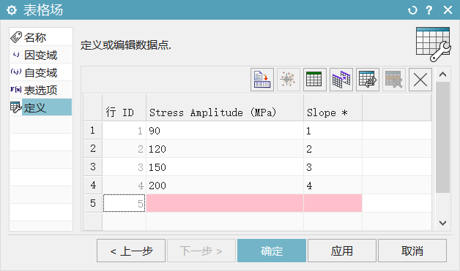The image size is (460, 271).
Task: Click the stress cell with value 200
Action: [x=225, y=185]
